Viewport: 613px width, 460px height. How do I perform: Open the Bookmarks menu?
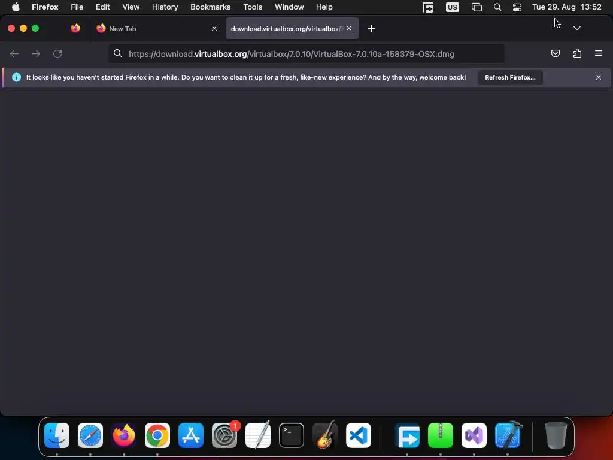click(x=210, y=7)
